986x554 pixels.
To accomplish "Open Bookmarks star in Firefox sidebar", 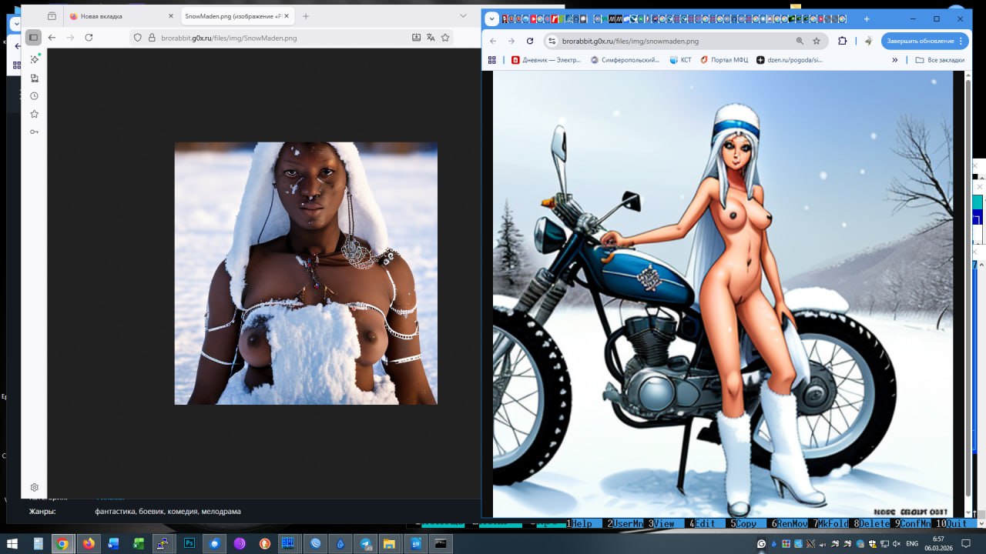I will tap(34, 114).
